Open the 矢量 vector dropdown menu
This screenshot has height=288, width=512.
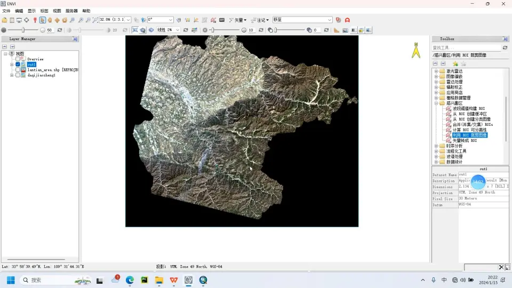coord(238,20)
